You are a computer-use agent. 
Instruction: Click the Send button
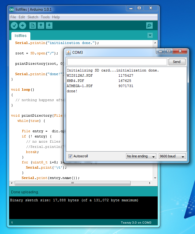pyautogui.click(x=177, y=62)
